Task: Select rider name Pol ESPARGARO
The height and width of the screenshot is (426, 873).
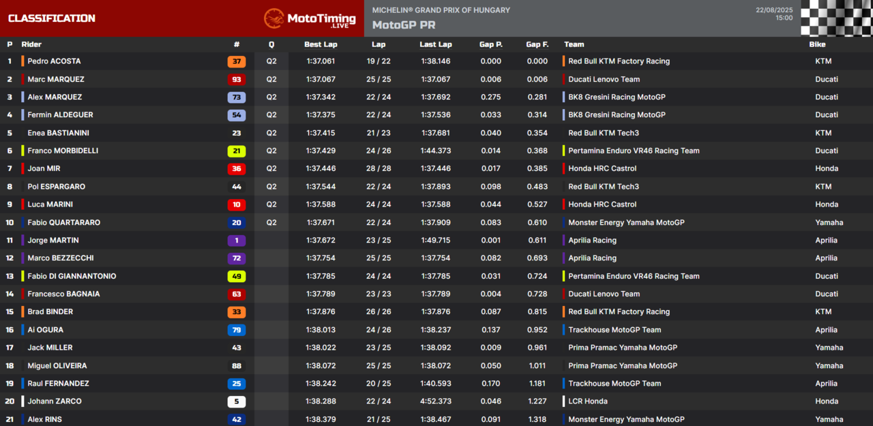Action: (56, 187)
